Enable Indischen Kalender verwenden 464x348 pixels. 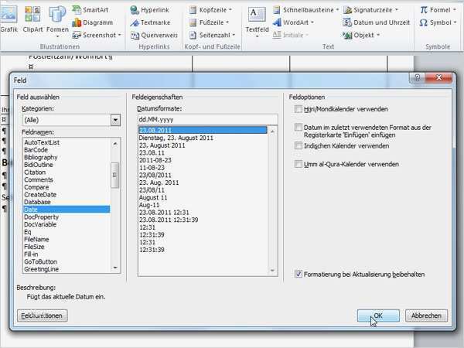(299, 145)
